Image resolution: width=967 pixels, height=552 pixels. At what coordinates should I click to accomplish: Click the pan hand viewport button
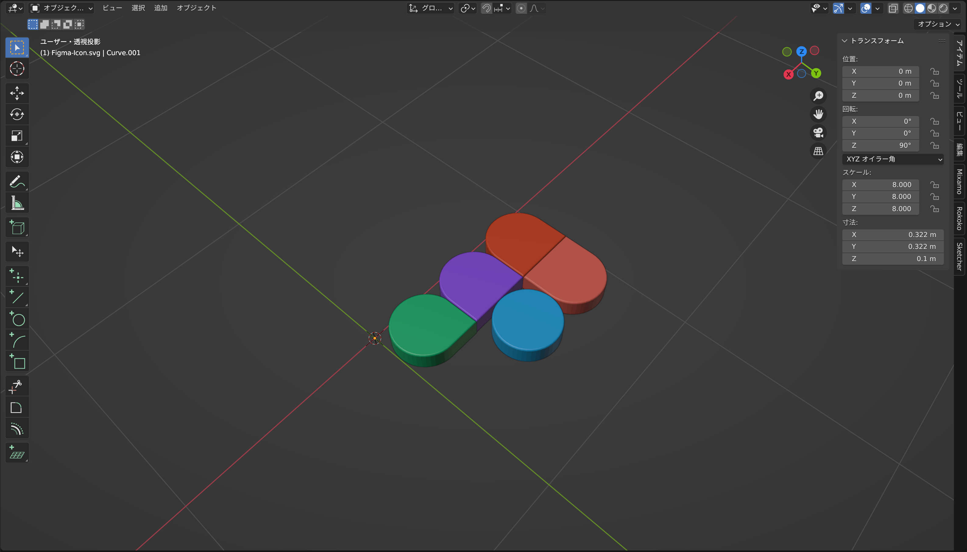click(818, 114)
